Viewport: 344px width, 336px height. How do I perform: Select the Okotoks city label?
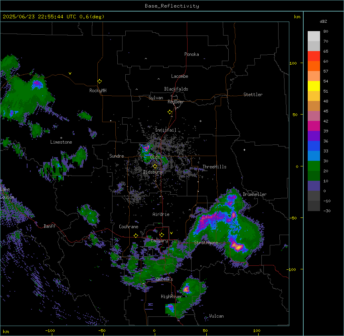tap(164, 279)
